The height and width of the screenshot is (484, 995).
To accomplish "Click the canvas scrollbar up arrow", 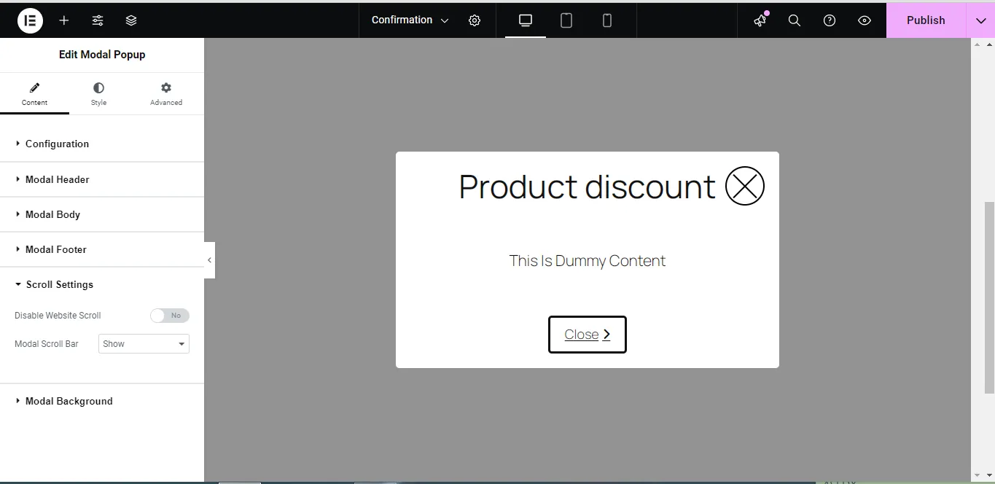I will (x=978, y=44).
